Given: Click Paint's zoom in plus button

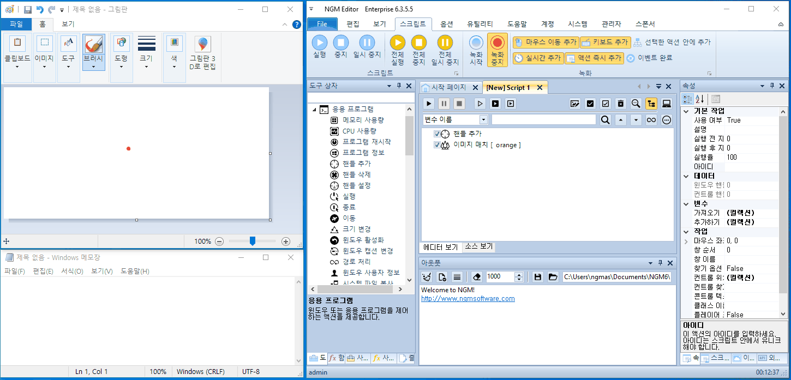Looking at the screenshot, I should [286, 241].
